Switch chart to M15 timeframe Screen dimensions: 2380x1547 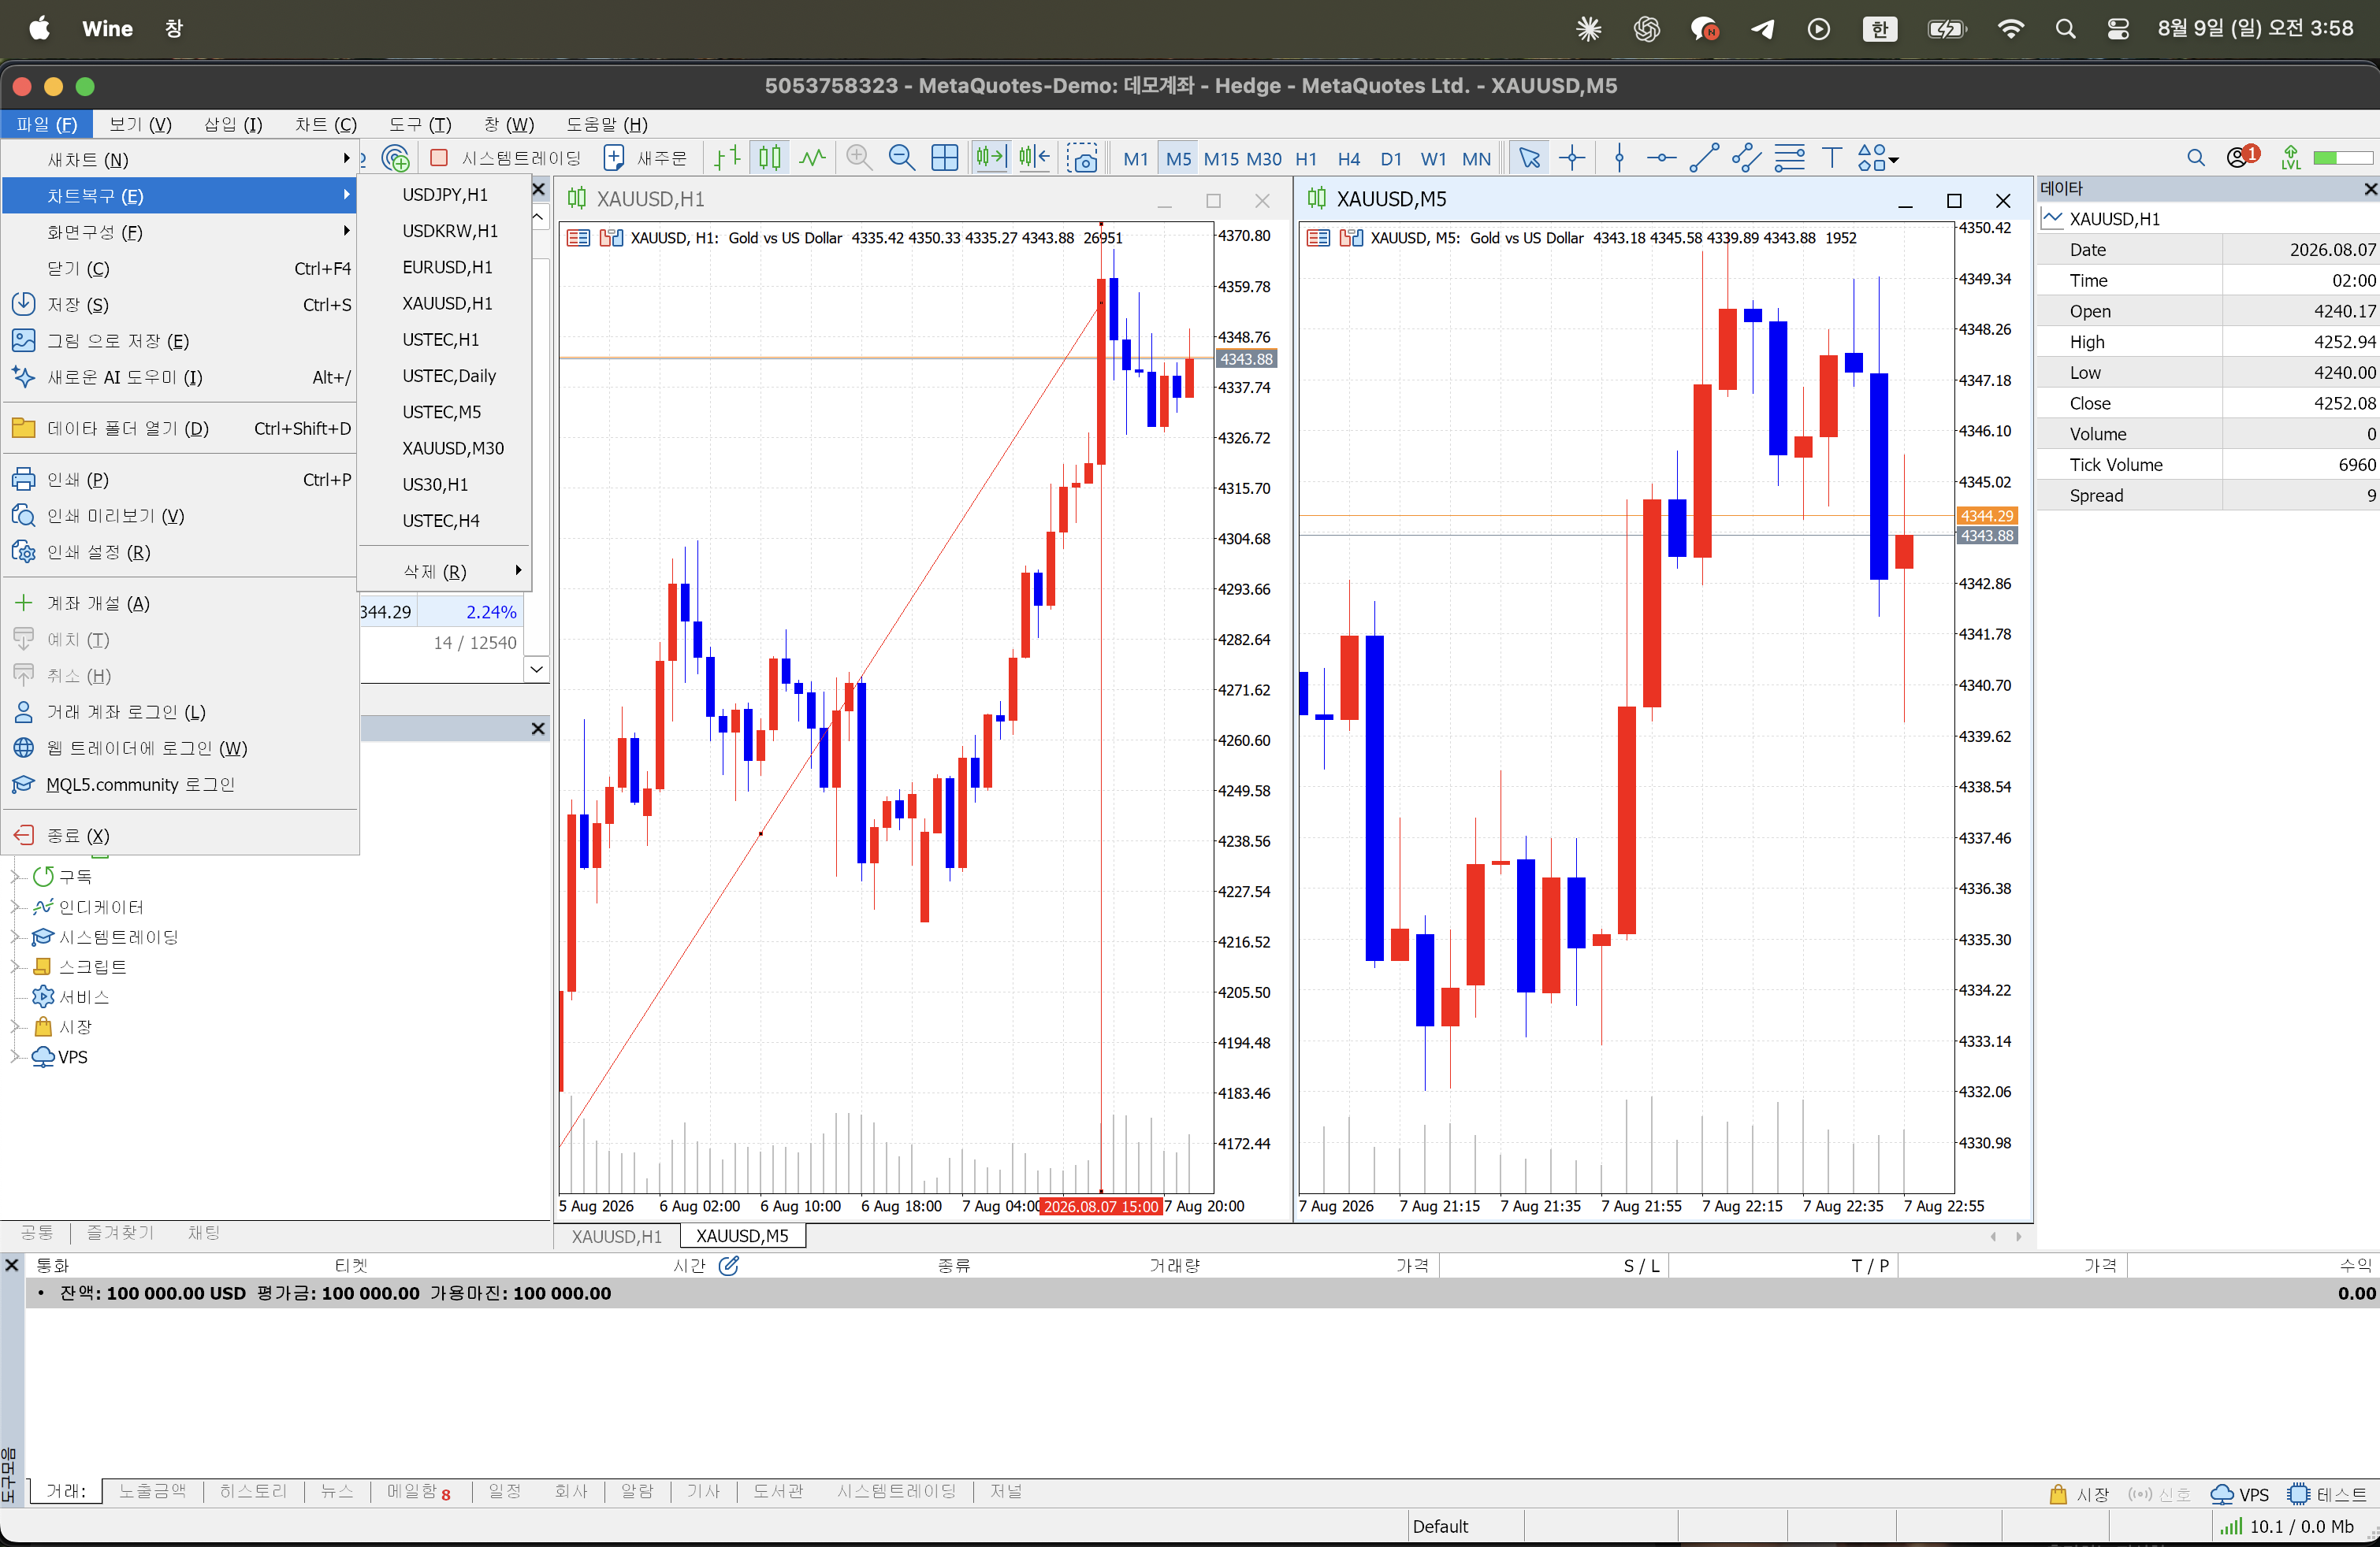[1220, 158]
